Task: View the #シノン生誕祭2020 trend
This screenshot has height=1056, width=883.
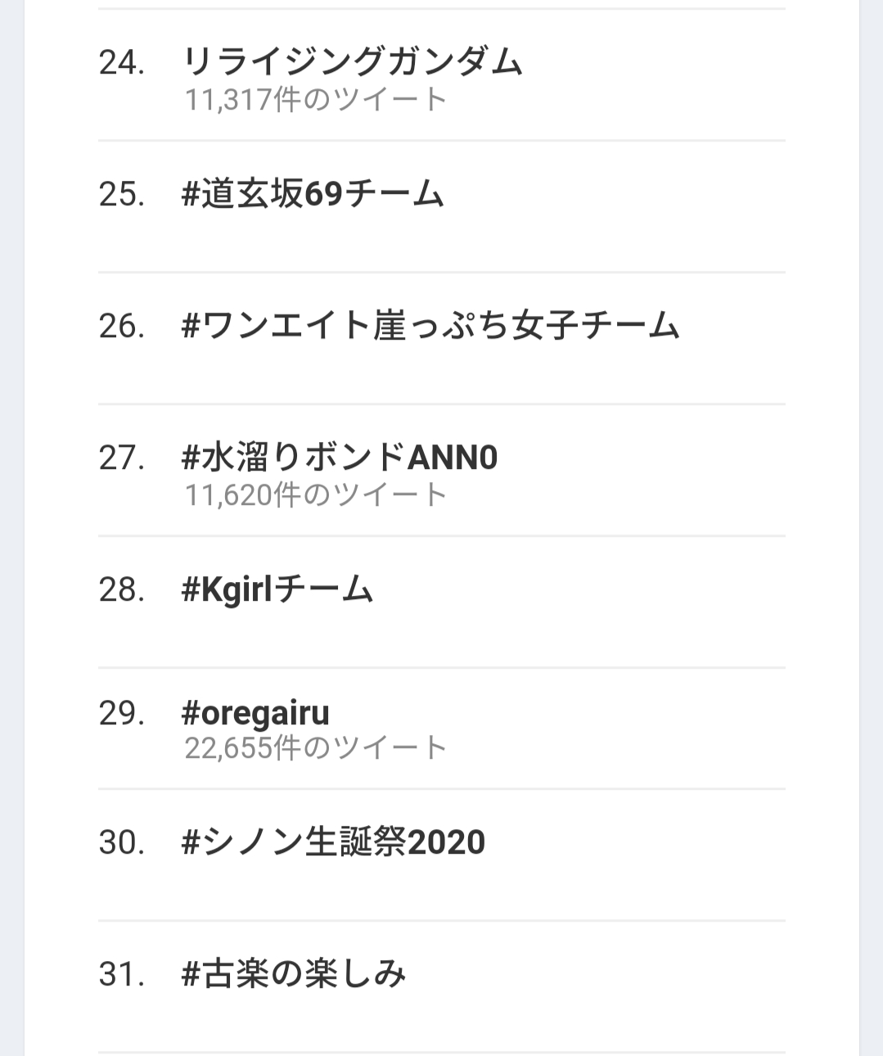Action: pos(333,842)
